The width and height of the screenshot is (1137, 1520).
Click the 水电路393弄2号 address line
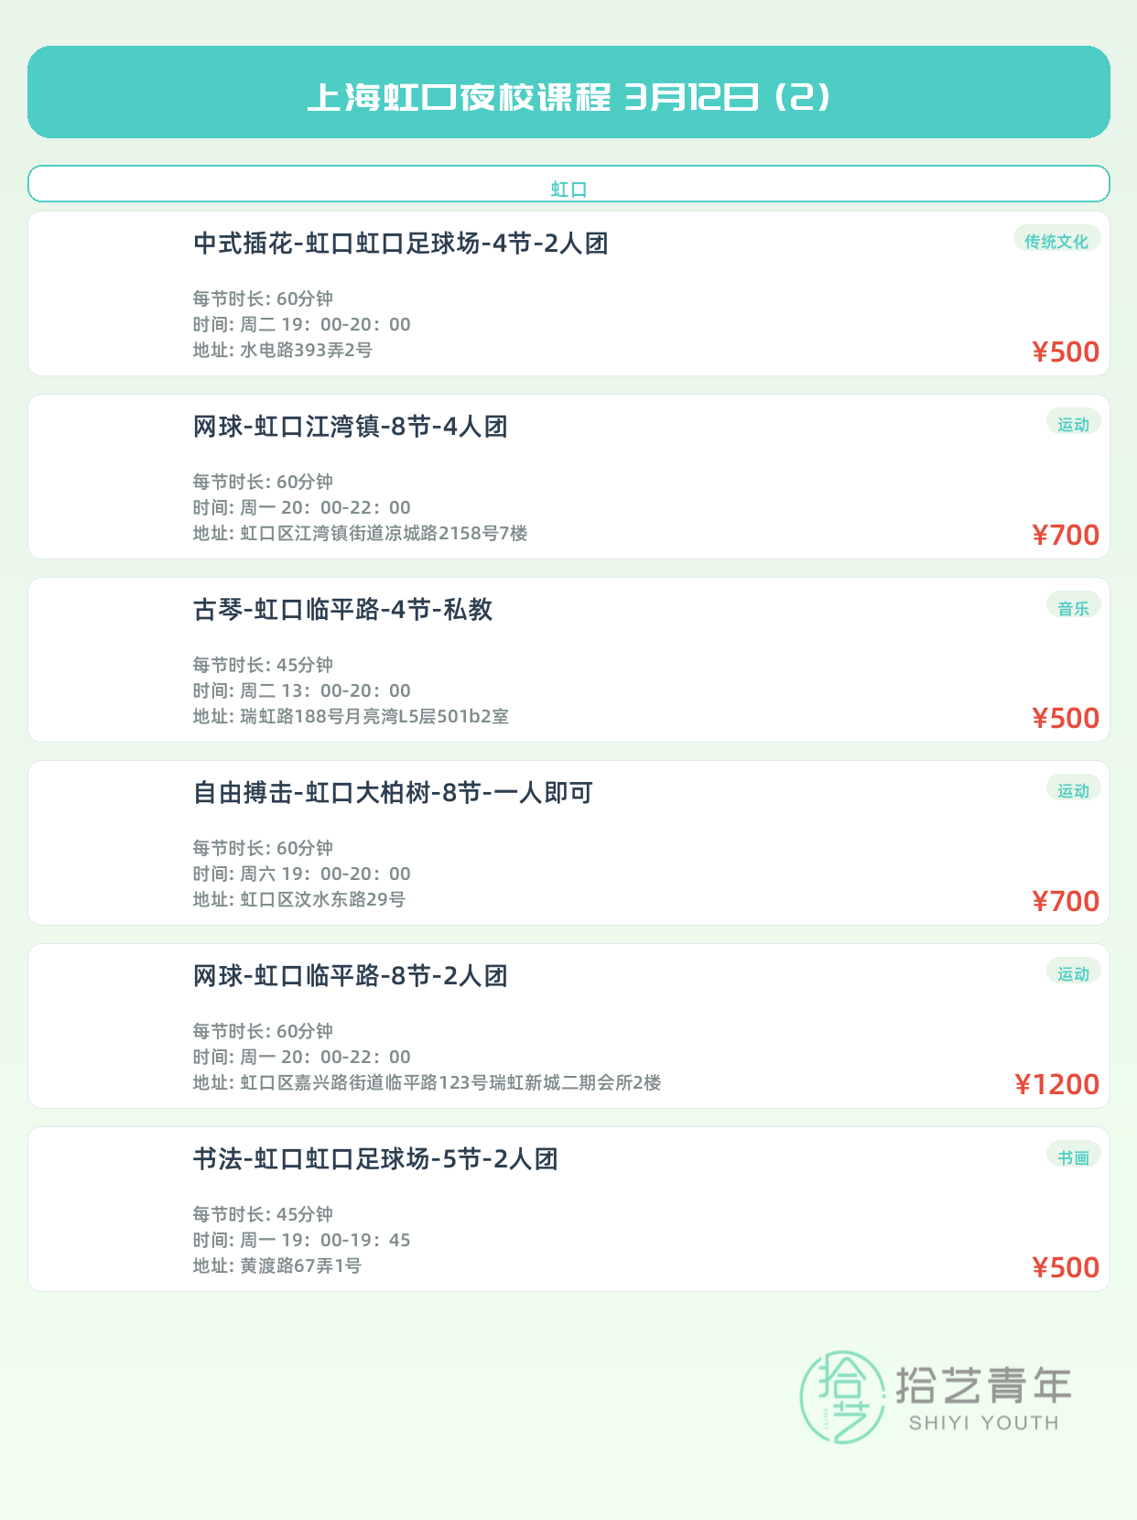pyautogui.click(x=283, y=350)
